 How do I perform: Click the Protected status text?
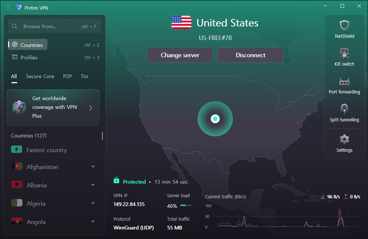coord(134,182)
